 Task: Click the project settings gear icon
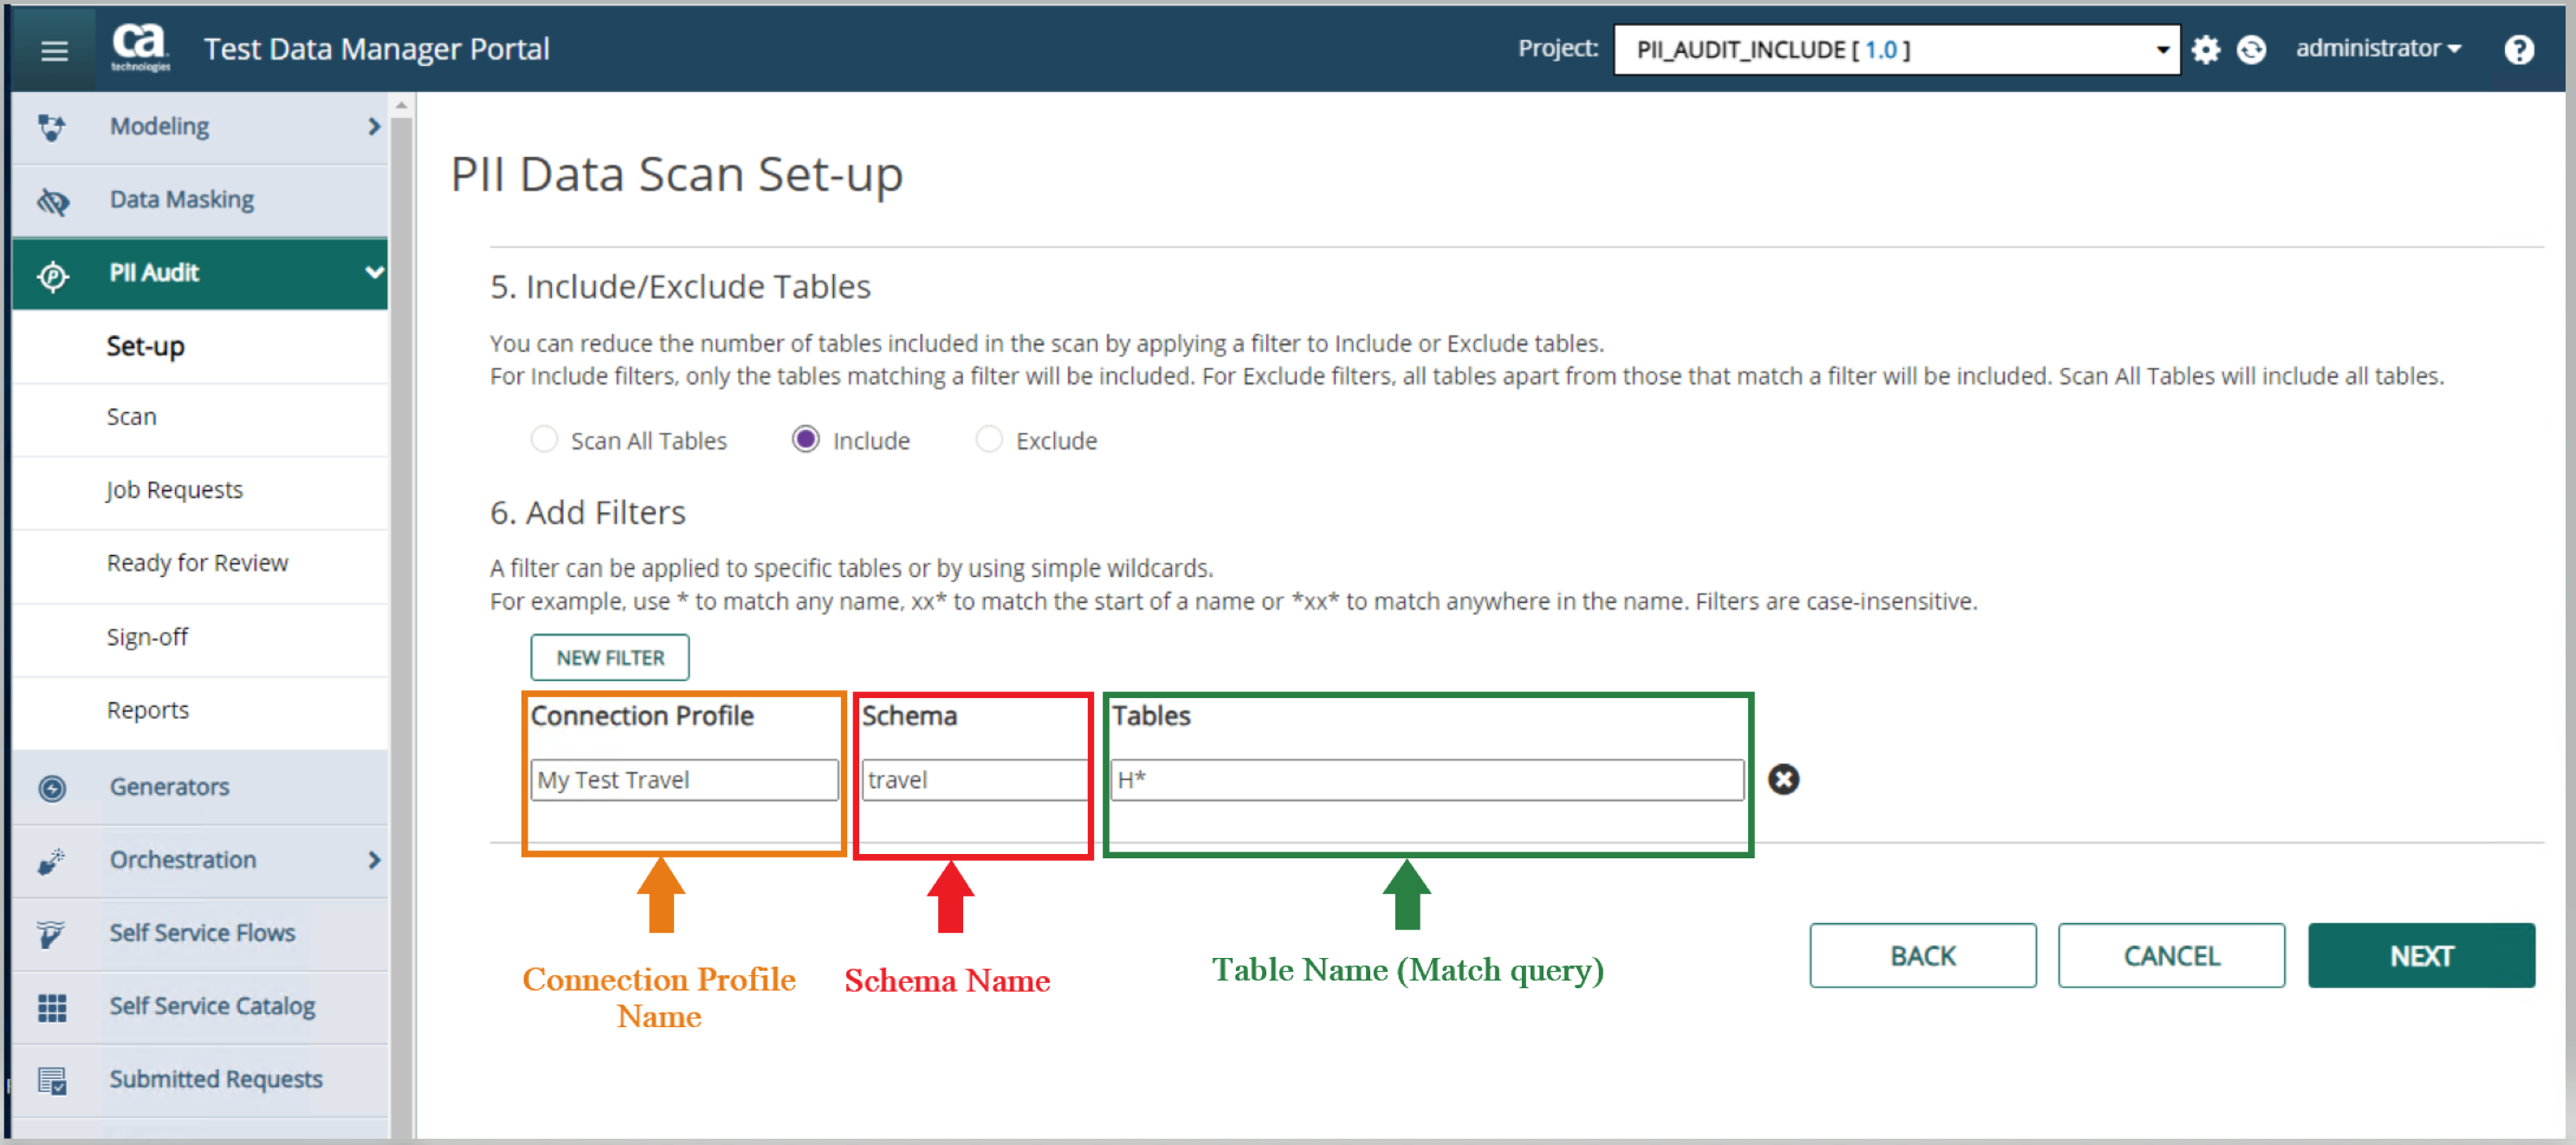click(2206, 49)
